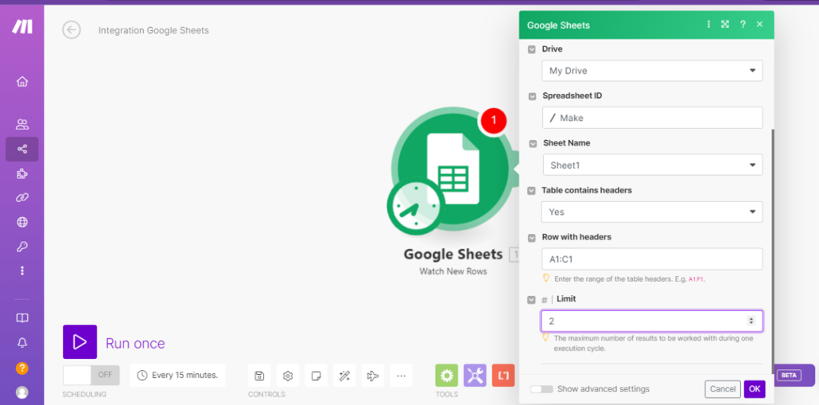Click the Row with headers A1:C1 field

pyautogui.click(x=652, y=259)
